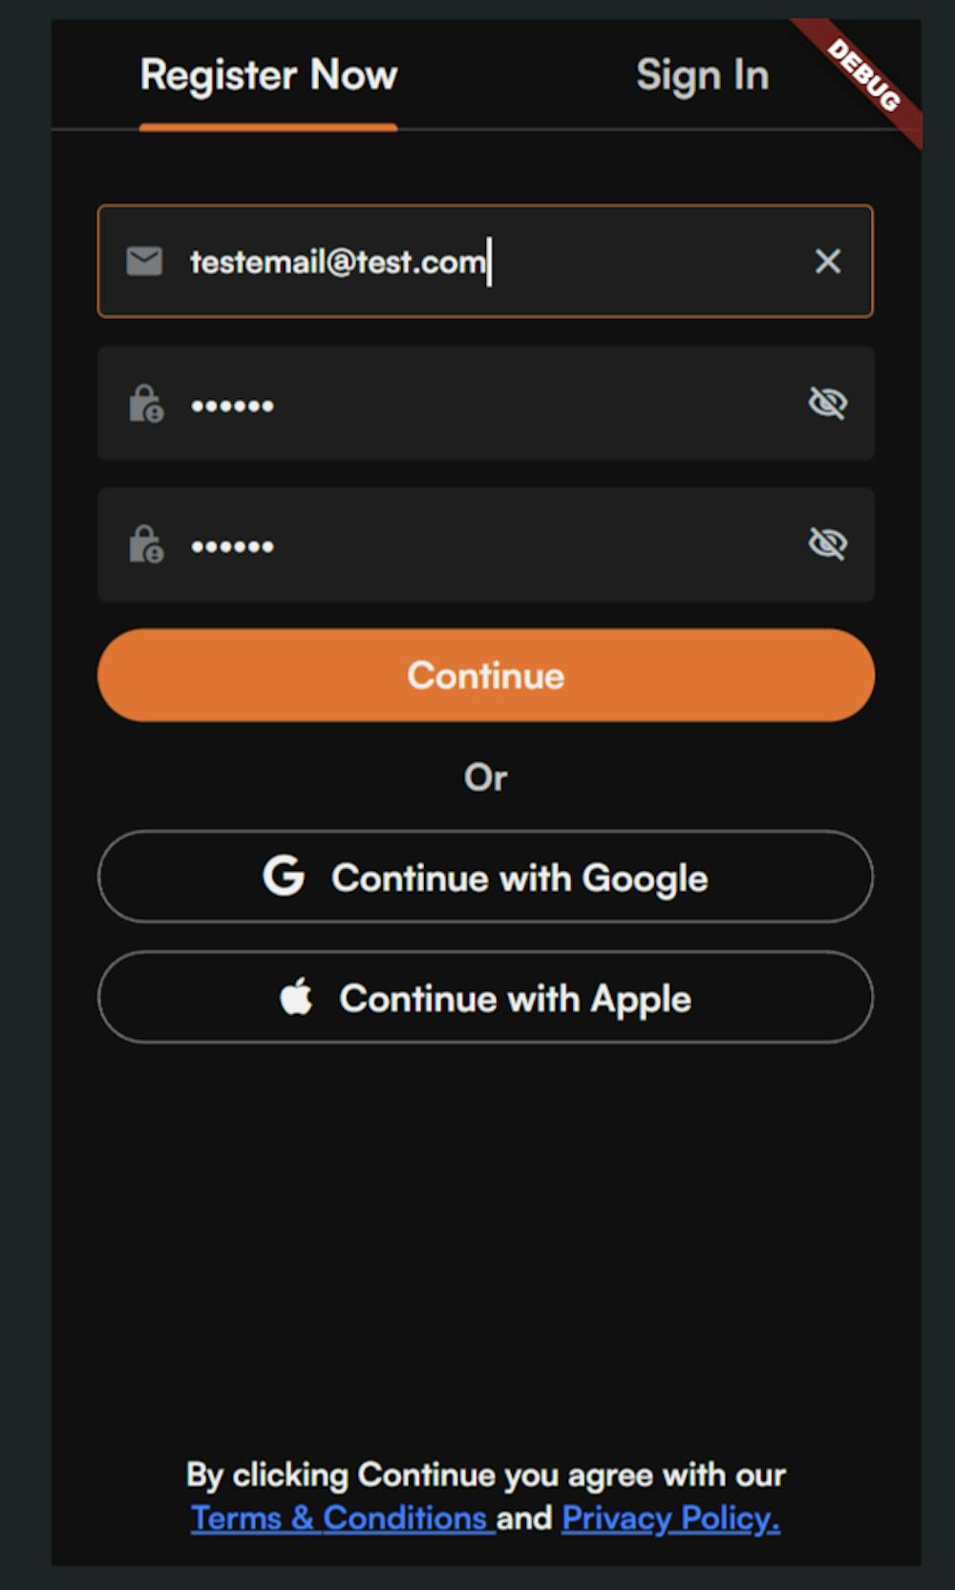Reveal the confirm password with its eye toggle

pyautogui.click(x=827, y=544)
